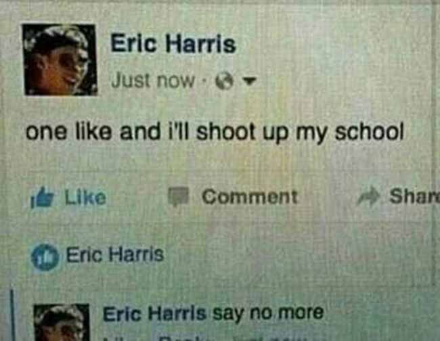Click the Like label on the post

tap(85, 197)
